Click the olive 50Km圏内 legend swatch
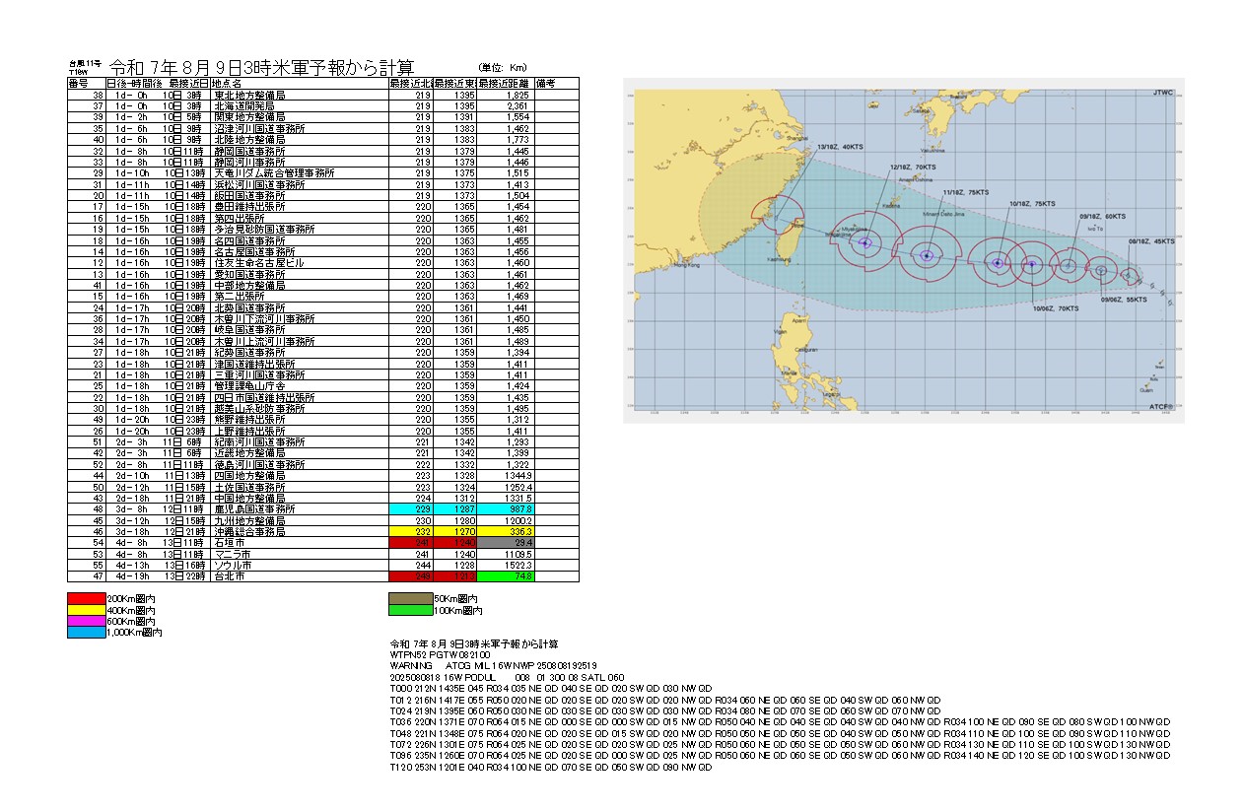 (411, 598)
